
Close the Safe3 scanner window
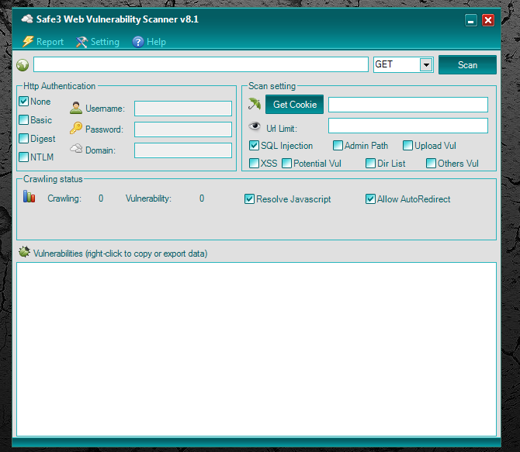coord(488,20)
